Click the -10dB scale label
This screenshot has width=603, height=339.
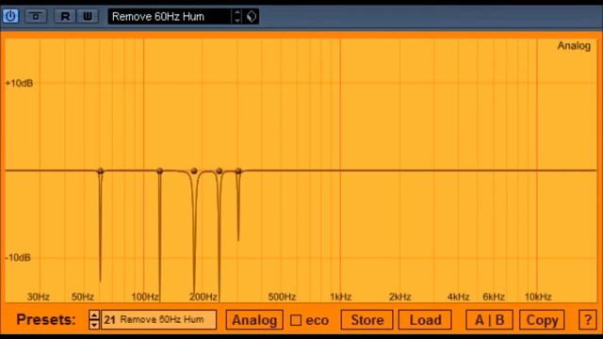tap(18, 257)
